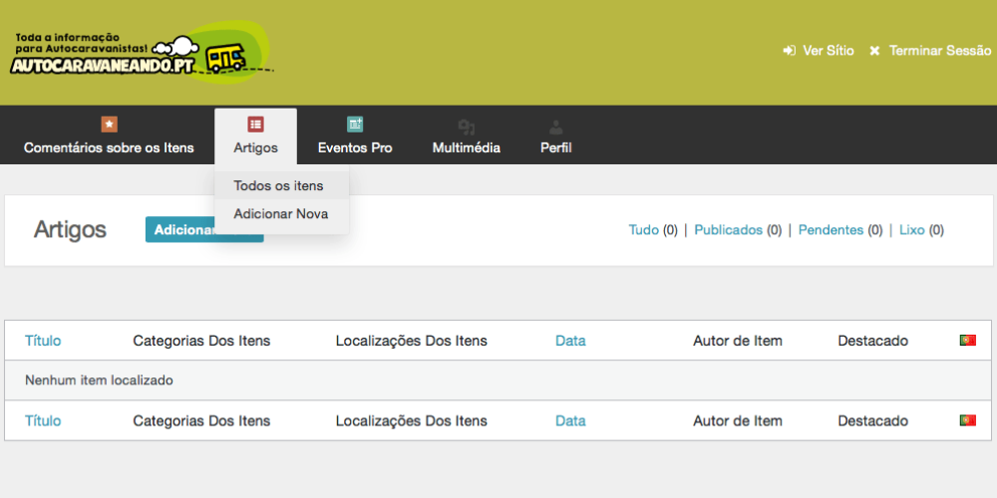Click Terminar Sessão to log out
Viewport: 997px width, 498px height.
pos(939,51)
